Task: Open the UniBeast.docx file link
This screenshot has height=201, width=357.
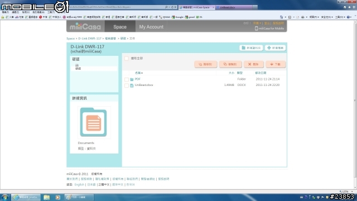Action: 144,85
